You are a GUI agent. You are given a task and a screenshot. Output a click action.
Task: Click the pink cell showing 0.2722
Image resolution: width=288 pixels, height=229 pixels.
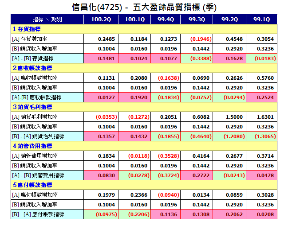click(197, 175)
